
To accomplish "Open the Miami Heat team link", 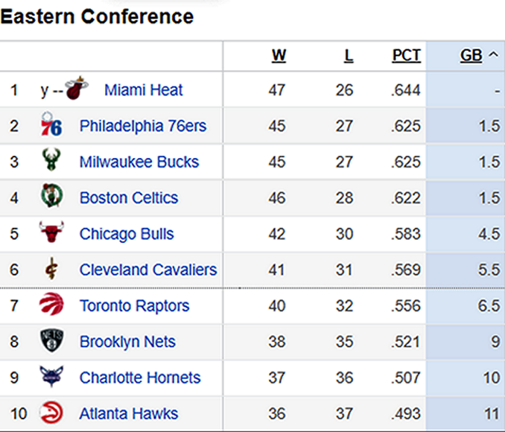I will point(144,90).
